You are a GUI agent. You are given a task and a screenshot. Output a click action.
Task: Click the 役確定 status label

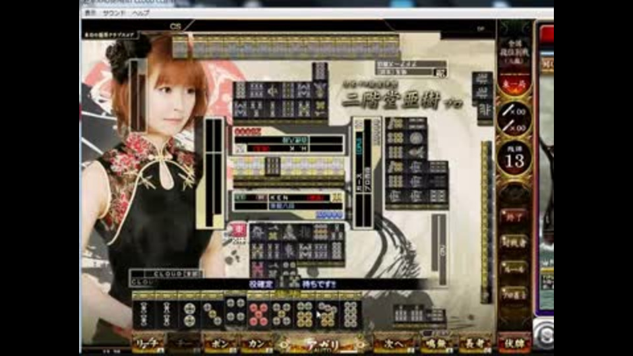[x=261, y=284]
